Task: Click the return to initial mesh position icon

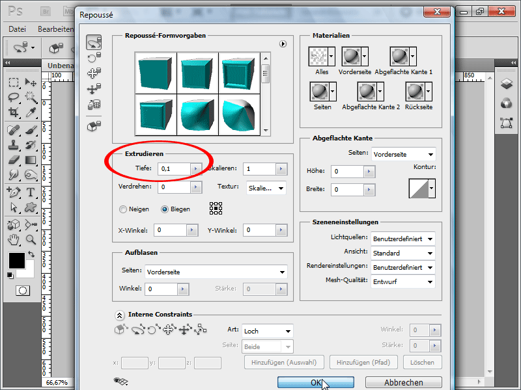Action: [94, 126]
